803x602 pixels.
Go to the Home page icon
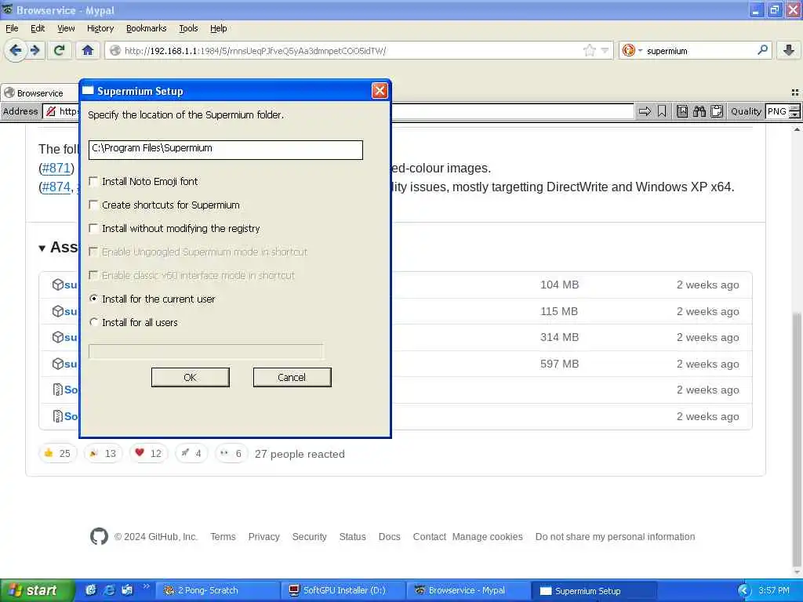point(88,50)
